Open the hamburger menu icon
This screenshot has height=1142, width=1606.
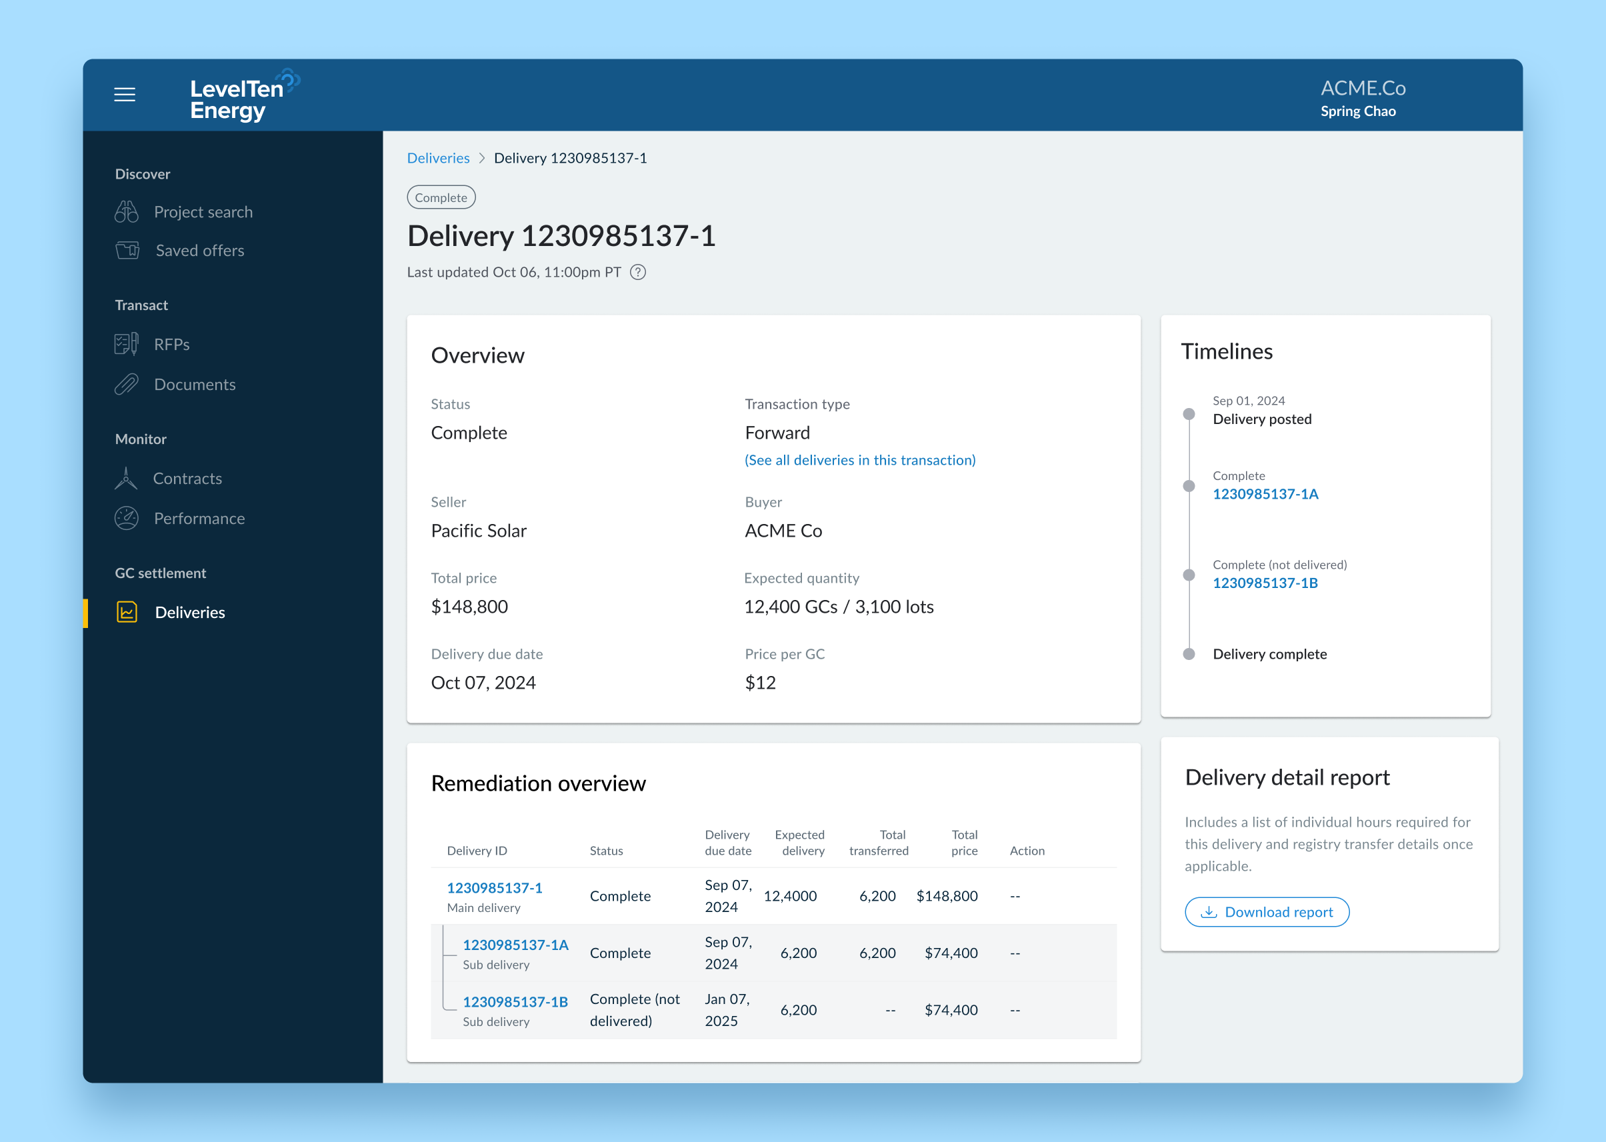(x=125, y=94)
